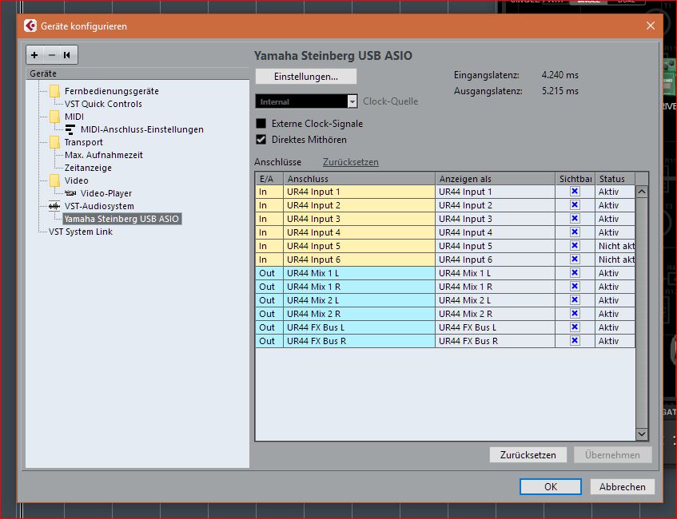Image resolution: width=677 pixels, height=519 pixels.
Task: Disable the Direktes Mithören checkbox
Action: click(x=261, y=140)
